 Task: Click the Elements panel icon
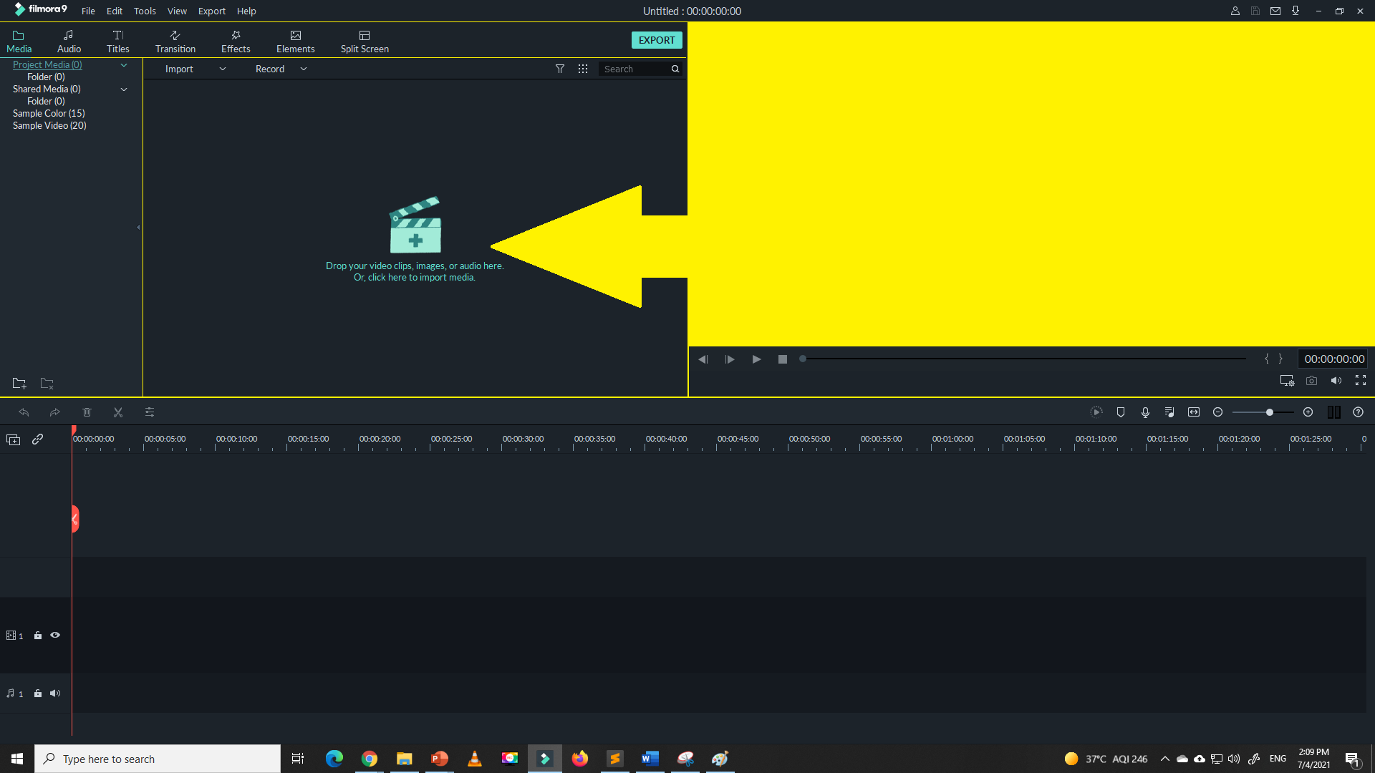294,39
